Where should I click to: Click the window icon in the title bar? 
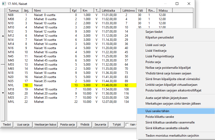4,4
